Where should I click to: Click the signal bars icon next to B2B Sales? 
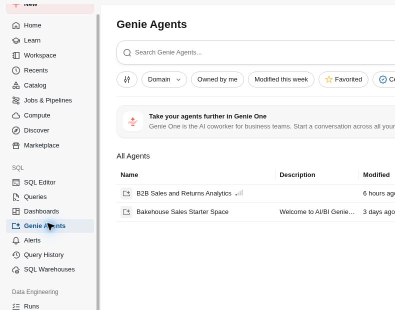point(239,193)
